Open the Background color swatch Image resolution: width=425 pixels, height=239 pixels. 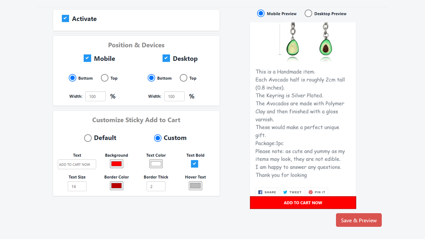tap(117, 164)
